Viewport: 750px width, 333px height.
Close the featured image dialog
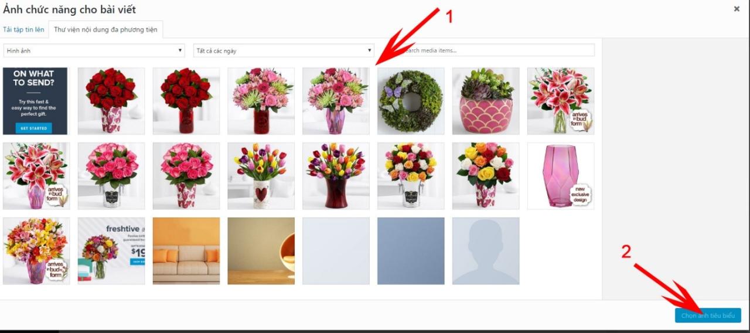pos(737,9)
